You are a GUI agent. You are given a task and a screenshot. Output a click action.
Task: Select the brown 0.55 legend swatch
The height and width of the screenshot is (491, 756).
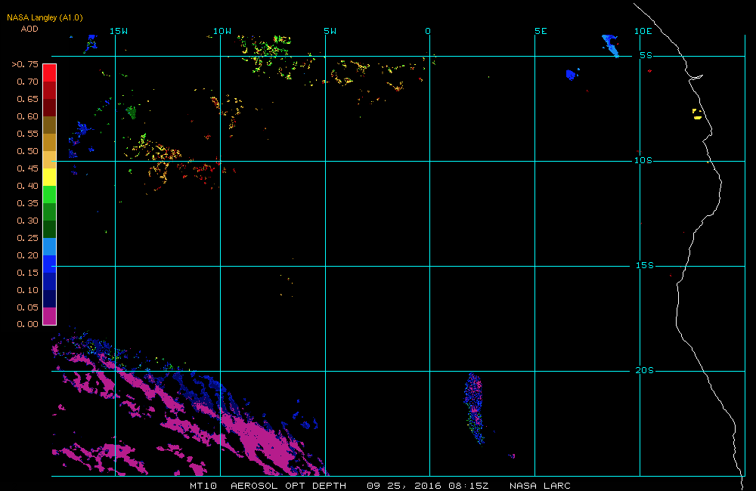pos(50,125)
